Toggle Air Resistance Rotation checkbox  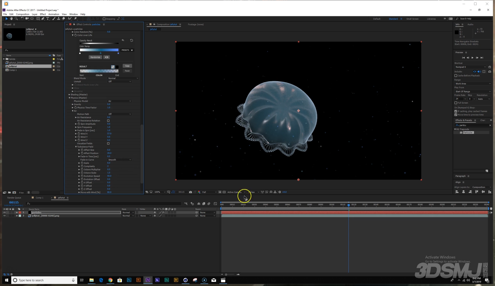[x=108, y=121]
